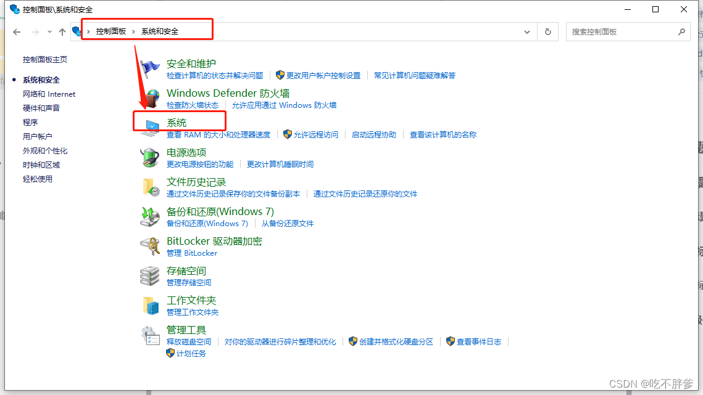Open 存储空间 disks icon

[150, 275]
